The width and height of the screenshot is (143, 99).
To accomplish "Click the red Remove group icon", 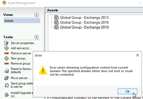I will pos(6,63).
